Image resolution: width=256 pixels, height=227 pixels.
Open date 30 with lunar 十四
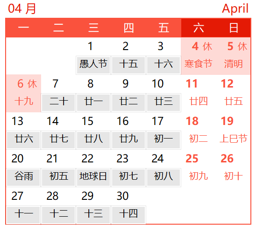point(128,205)
